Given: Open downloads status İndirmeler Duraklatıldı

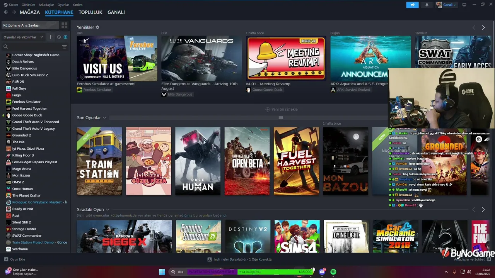Looking at the screenshot, I should [x=239, y=259].
